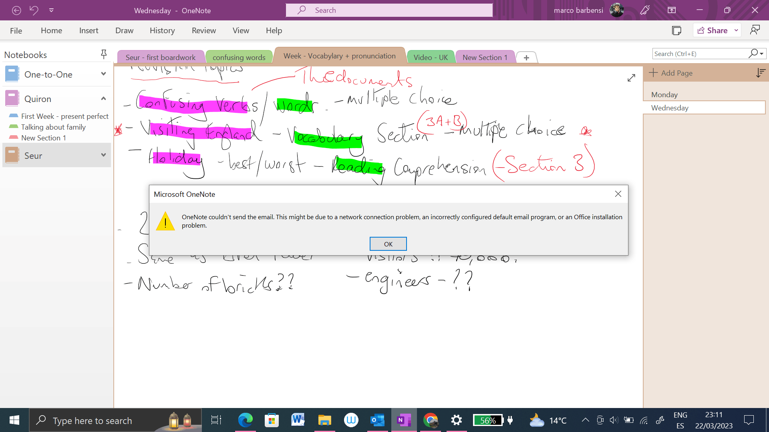Switch input language via ENG indicator

coord(680,415)
